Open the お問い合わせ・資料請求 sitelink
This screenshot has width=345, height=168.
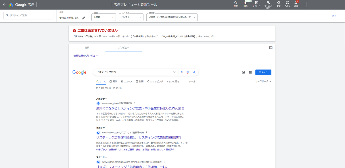pos(162,150)
